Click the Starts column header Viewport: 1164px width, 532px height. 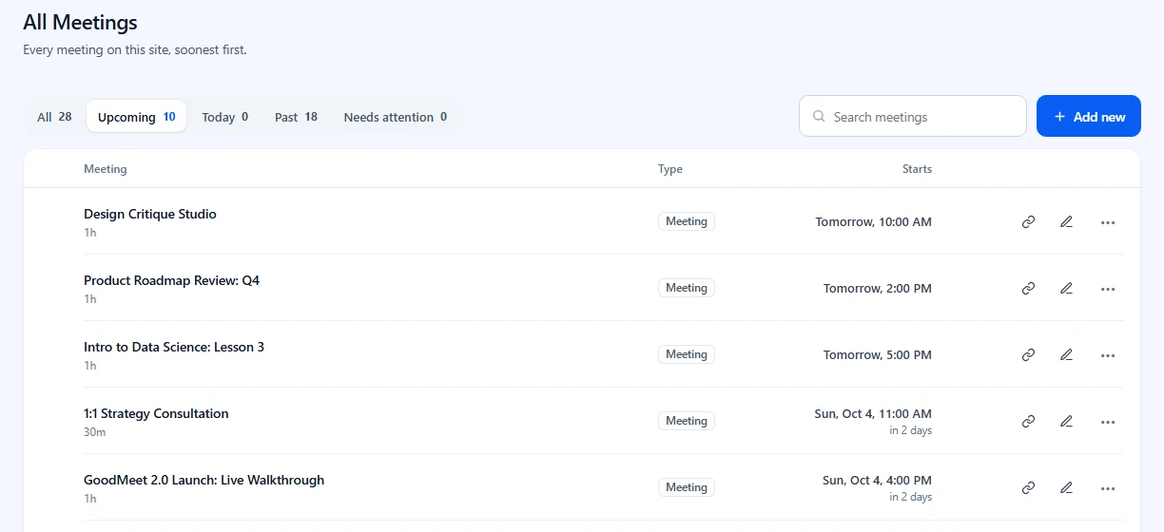coord(917,169)
